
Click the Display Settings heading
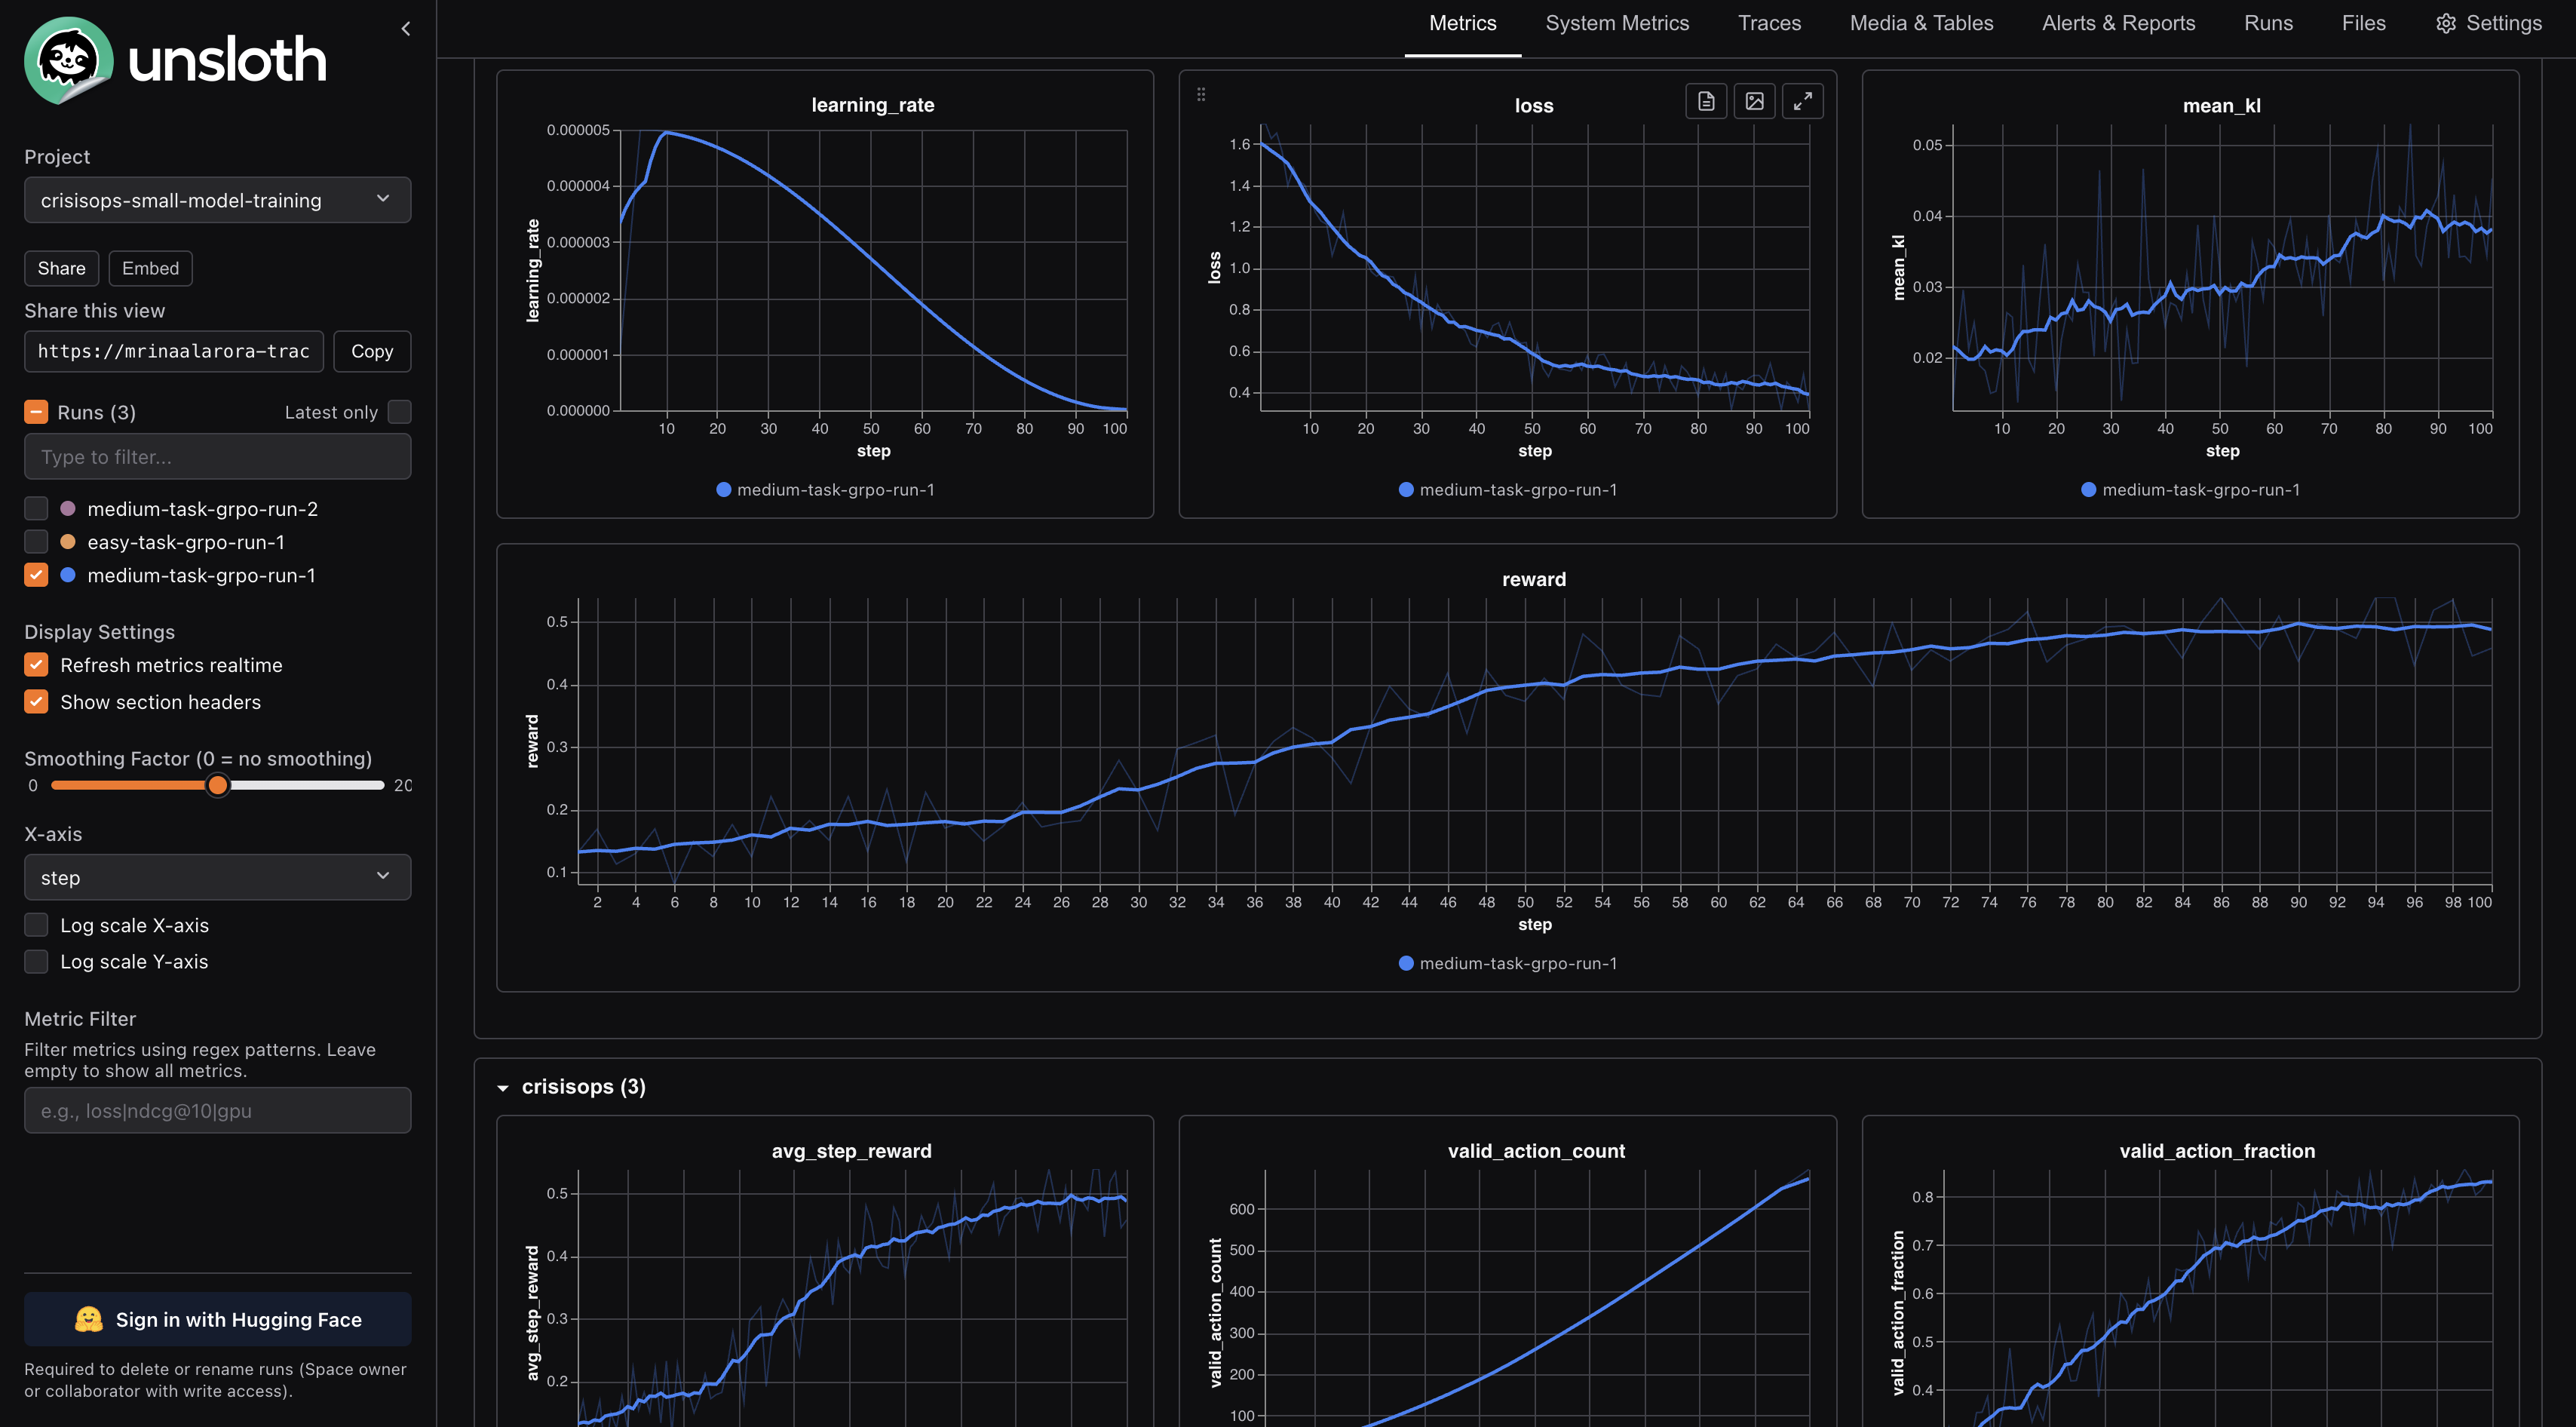[99, 632]
